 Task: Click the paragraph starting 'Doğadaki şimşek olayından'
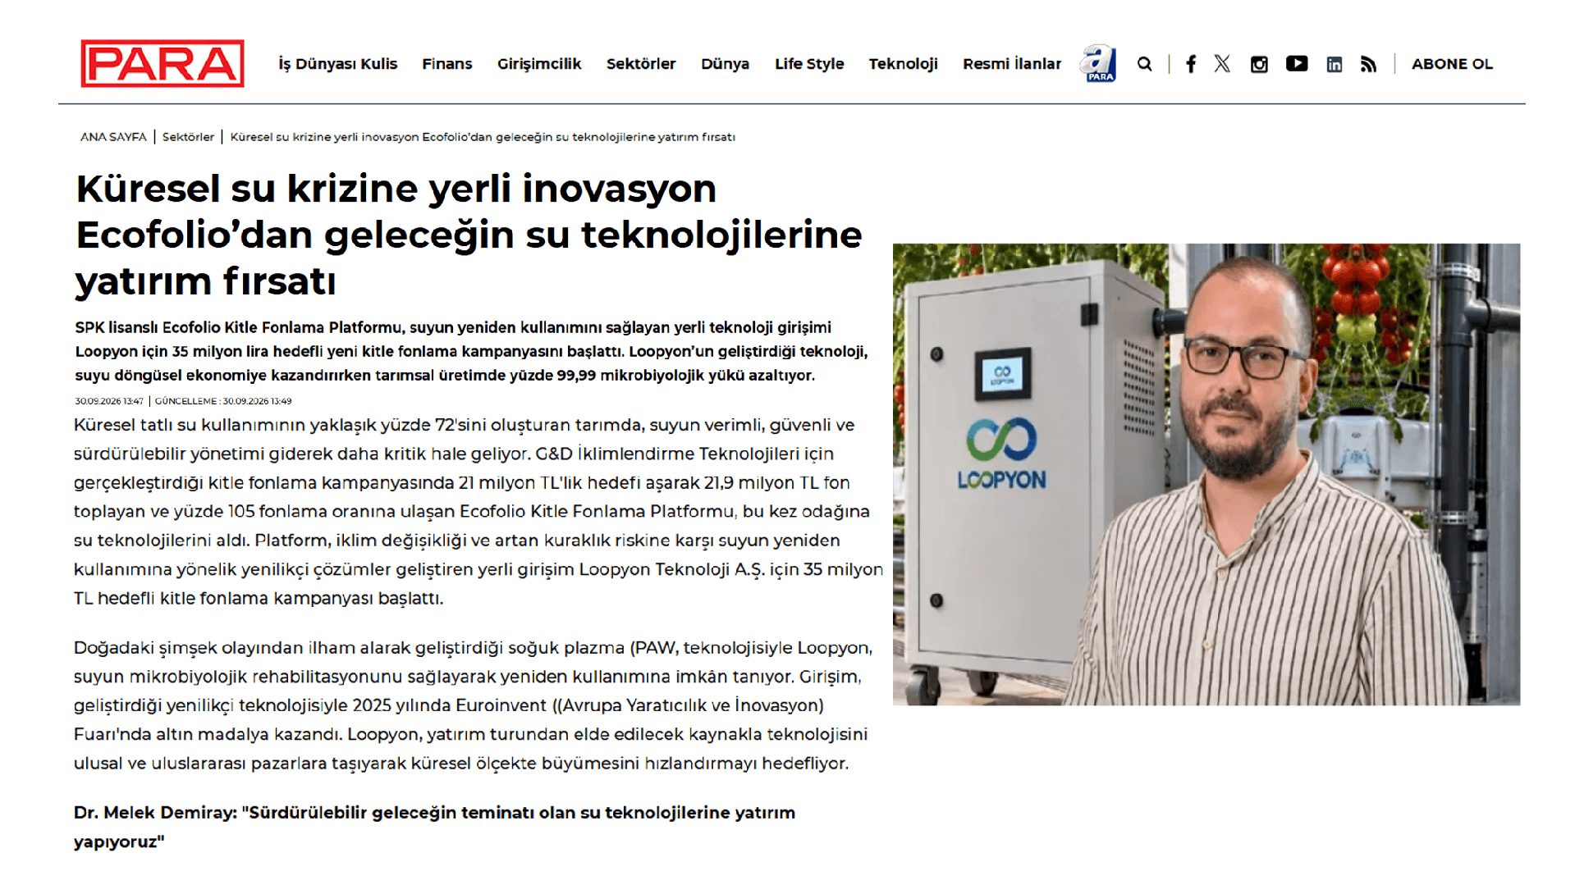pos(474,705)
